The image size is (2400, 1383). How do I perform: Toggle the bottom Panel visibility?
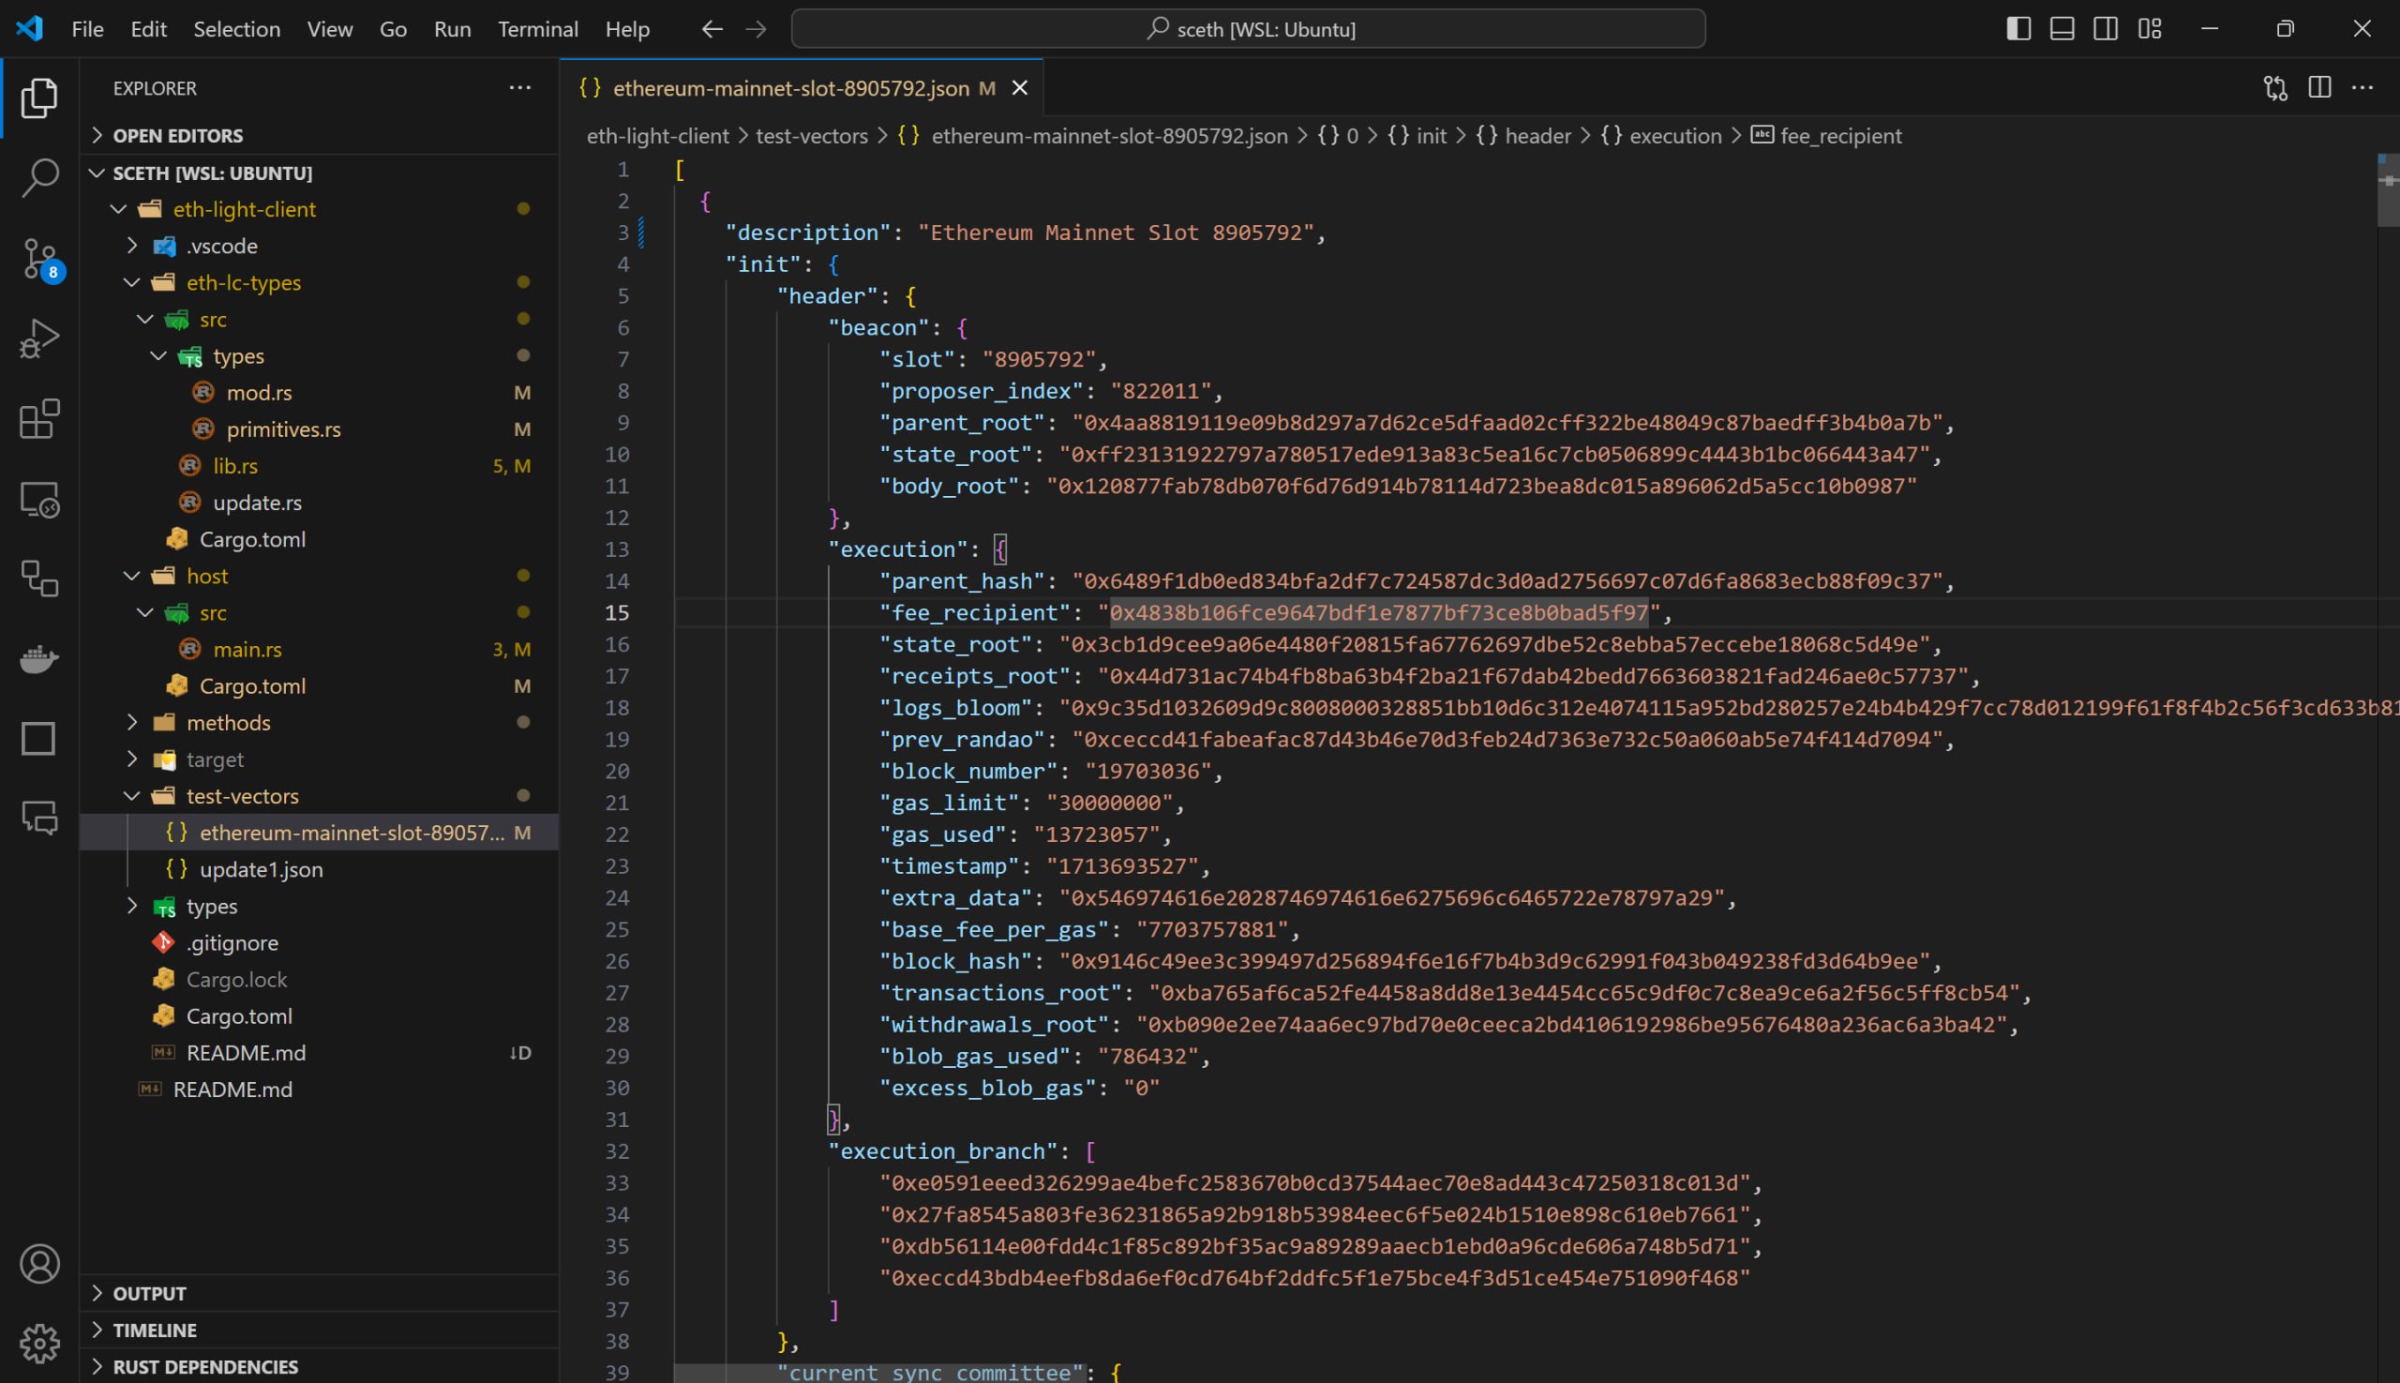(2062, 28)
